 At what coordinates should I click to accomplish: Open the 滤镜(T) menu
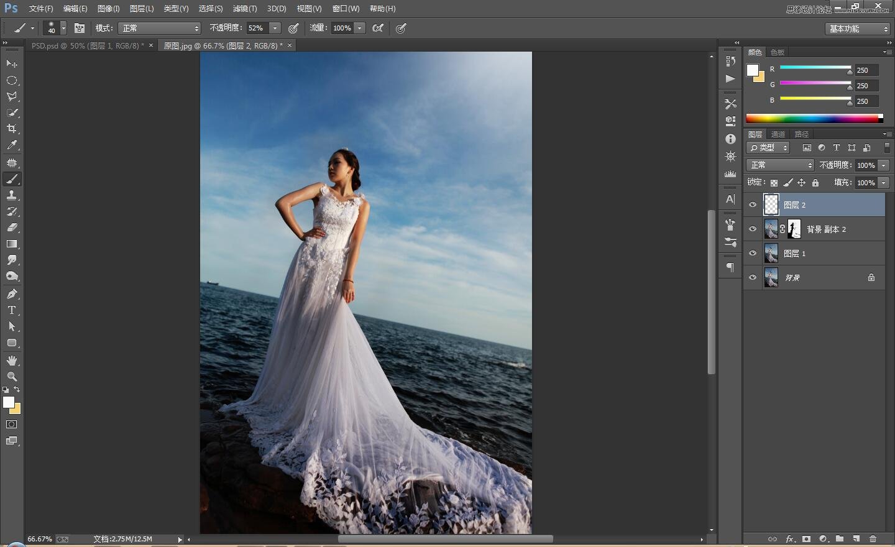point(244,9)
